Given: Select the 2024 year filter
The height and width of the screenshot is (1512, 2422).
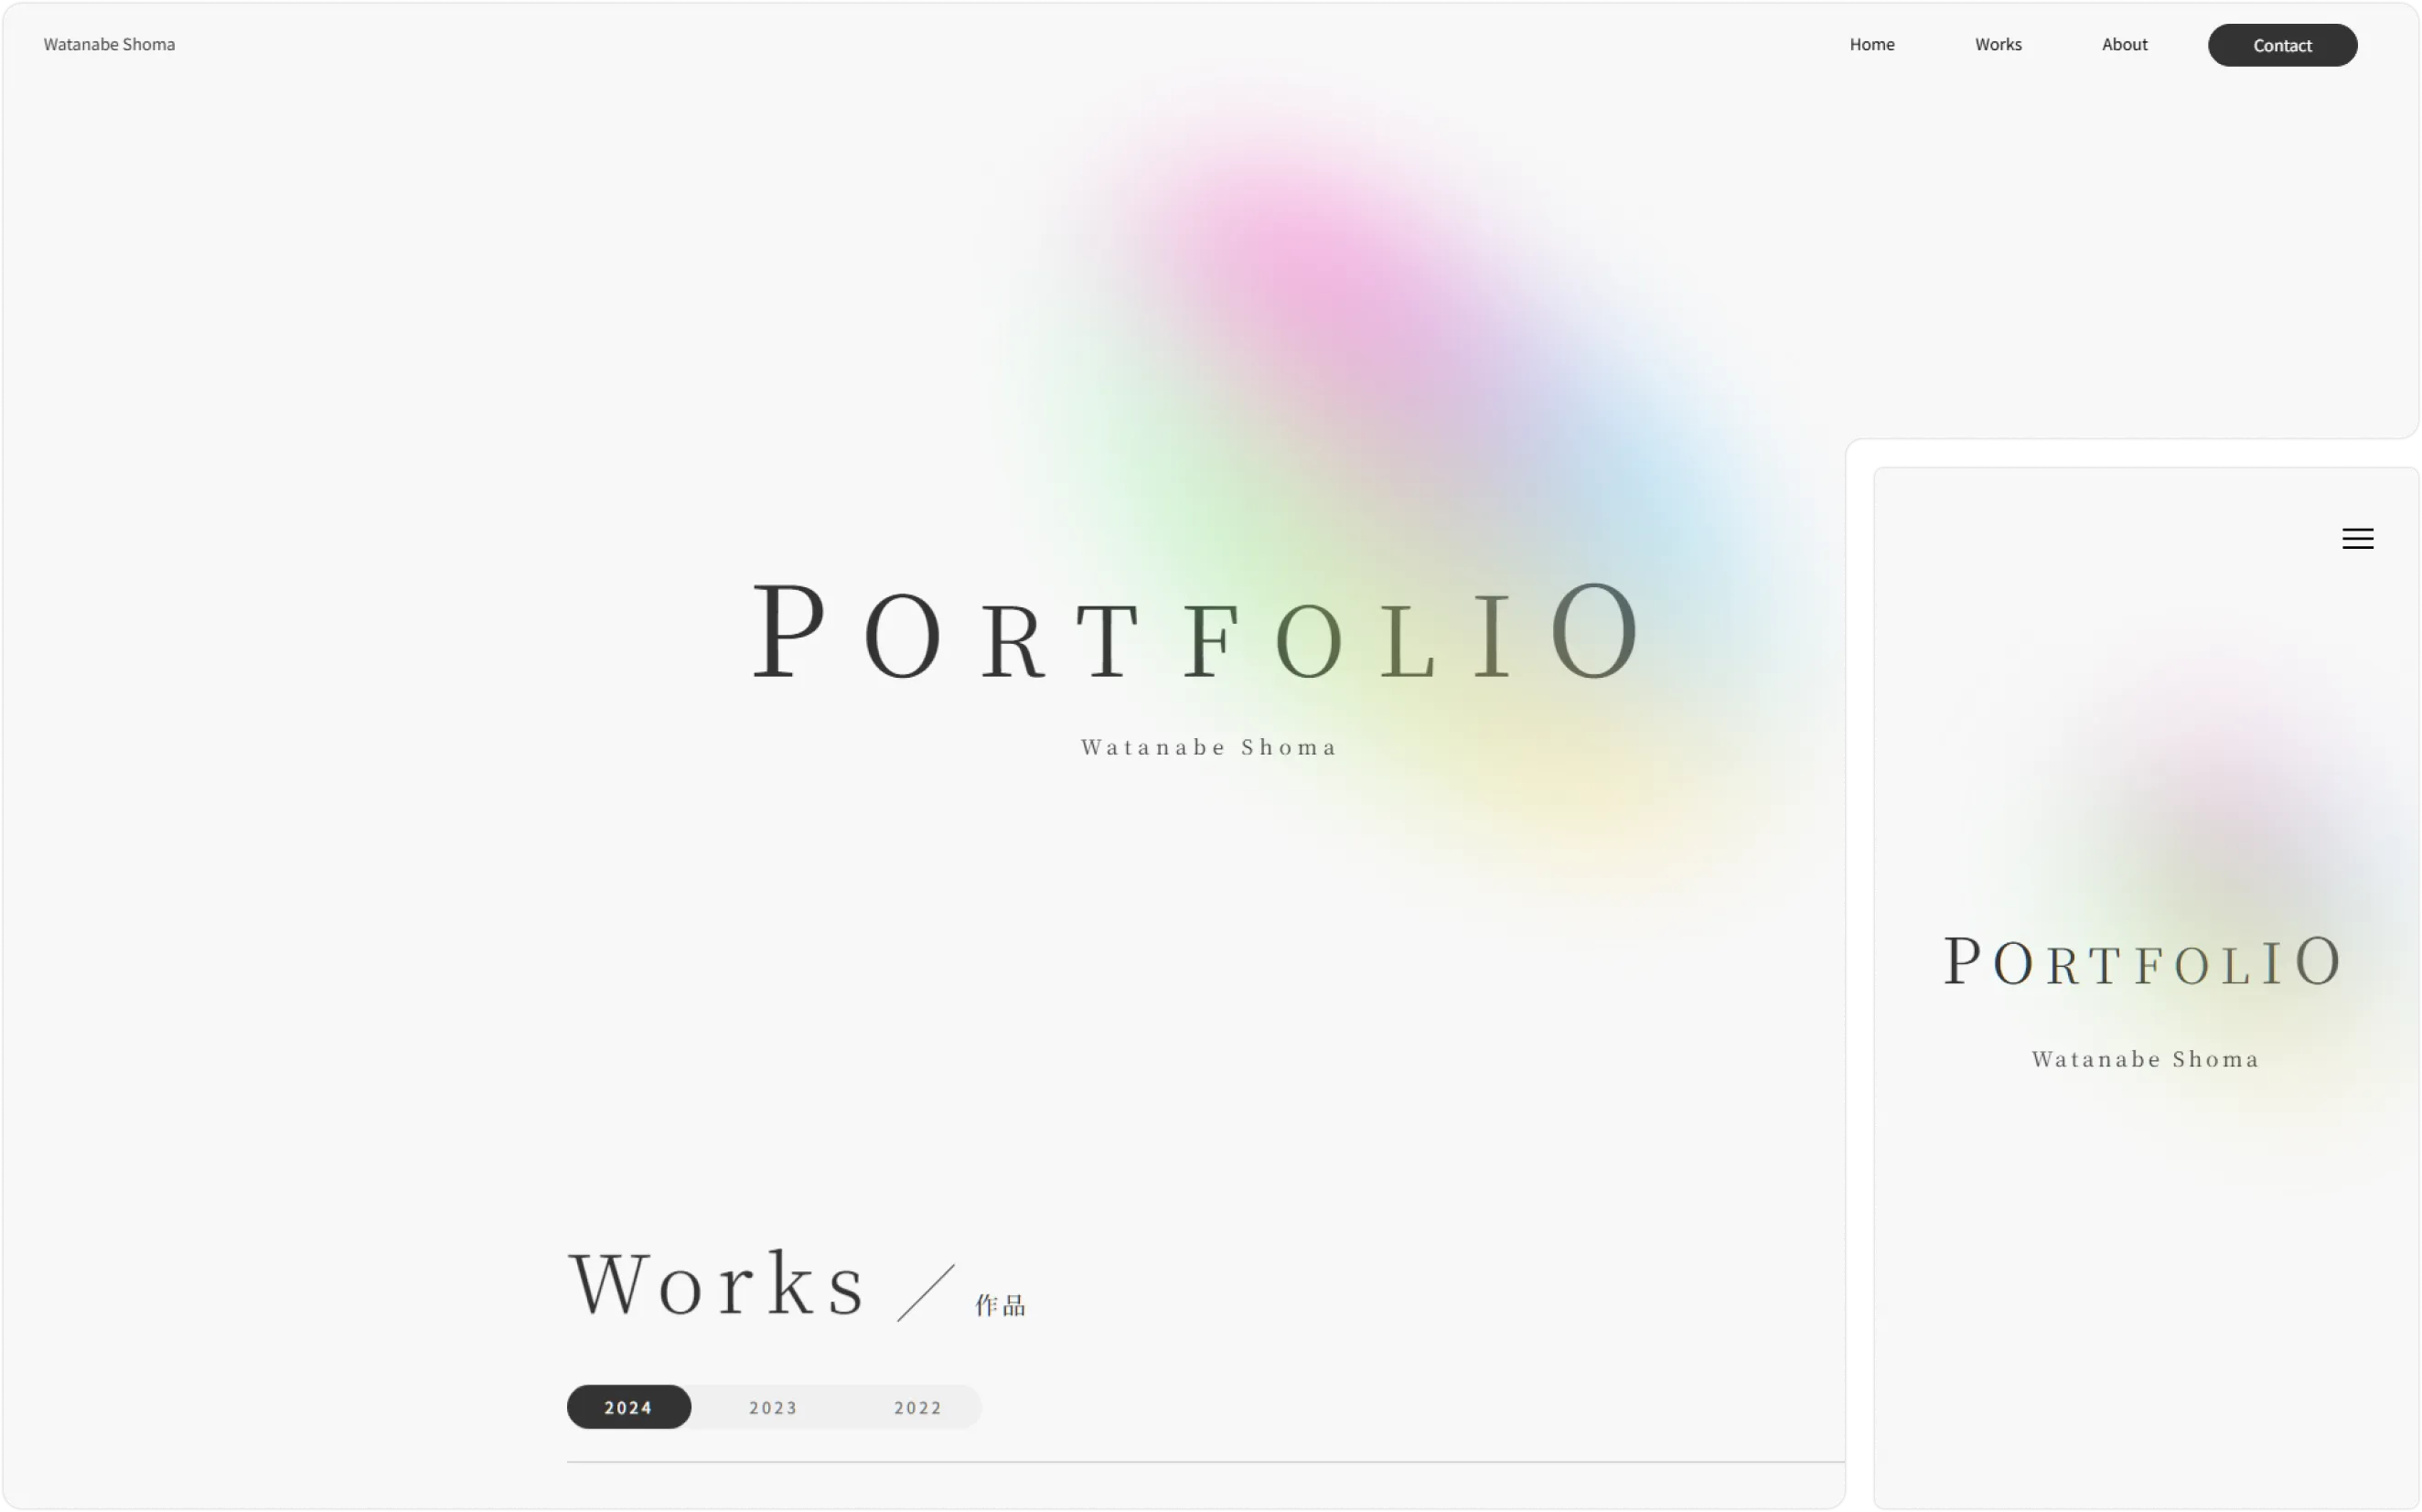Looking at the screenshot, I should pos(629,1407).
